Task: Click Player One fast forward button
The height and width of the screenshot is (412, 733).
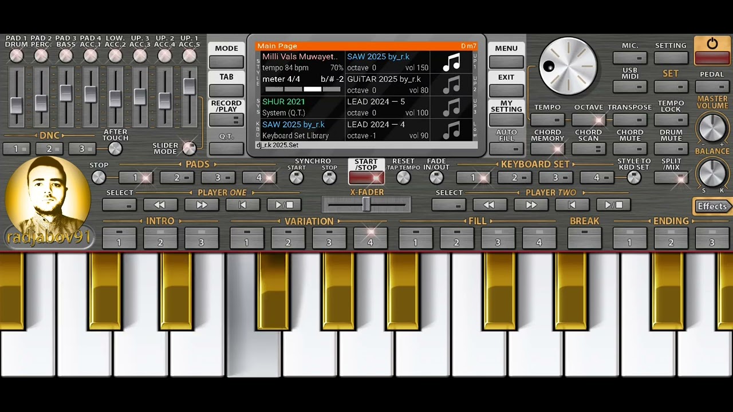Action: pos(202,205)
